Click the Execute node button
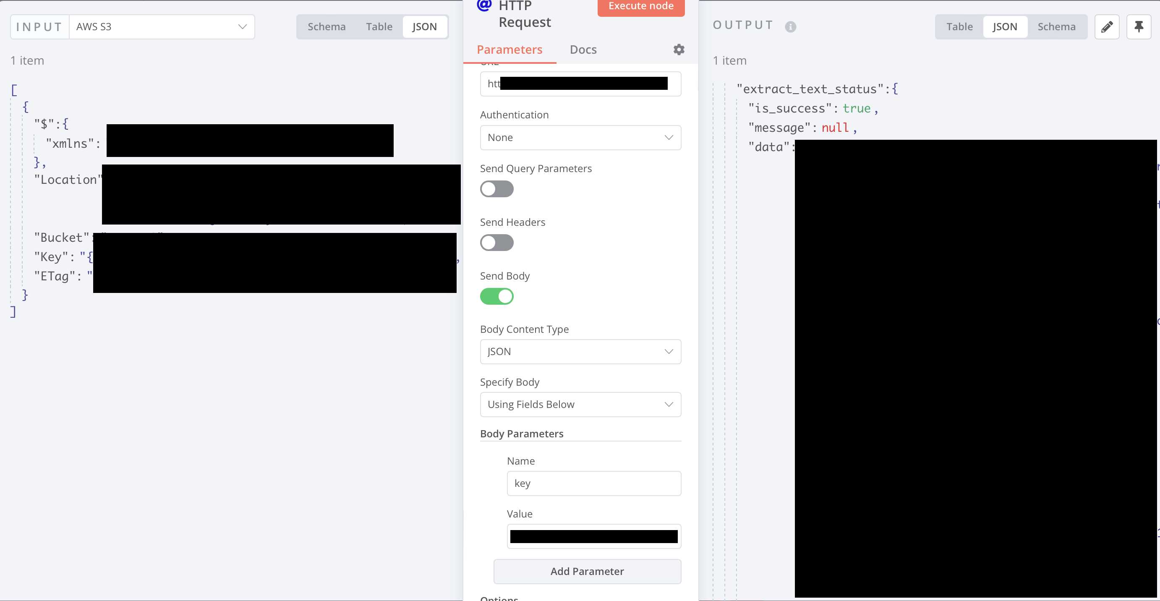 pyautogui.click(x=640, y=6)
